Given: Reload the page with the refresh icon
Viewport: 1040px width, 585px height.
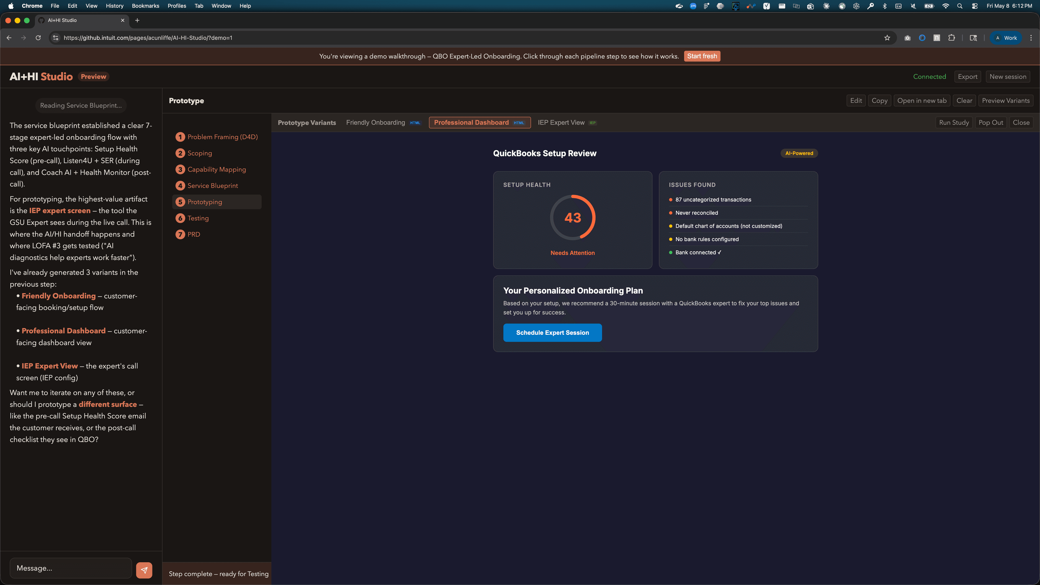Looking at the screenshot, I should pyautogui.click(x=38, y=38).
